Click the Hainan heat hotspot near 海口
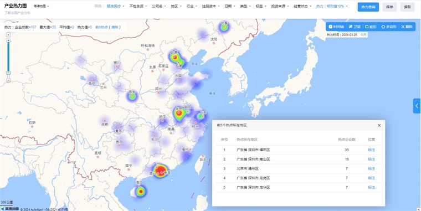Viewport: 421px width, 211px height. click(140, 191)
